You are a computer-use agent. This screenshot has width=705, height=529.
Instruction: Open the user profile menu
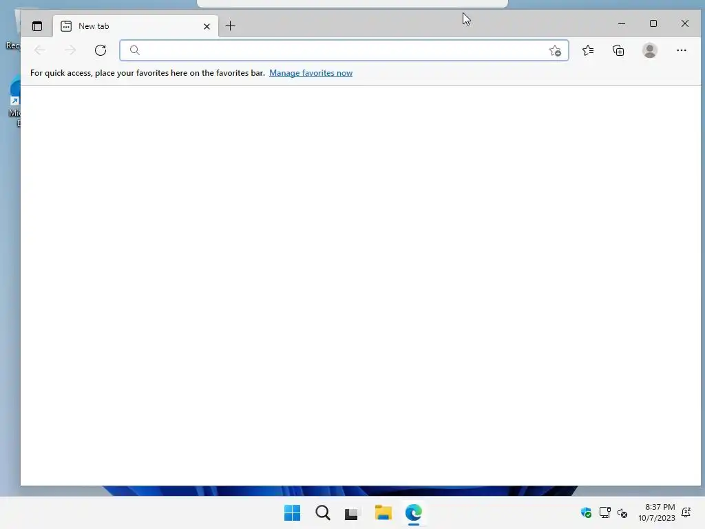pos(650,50)
